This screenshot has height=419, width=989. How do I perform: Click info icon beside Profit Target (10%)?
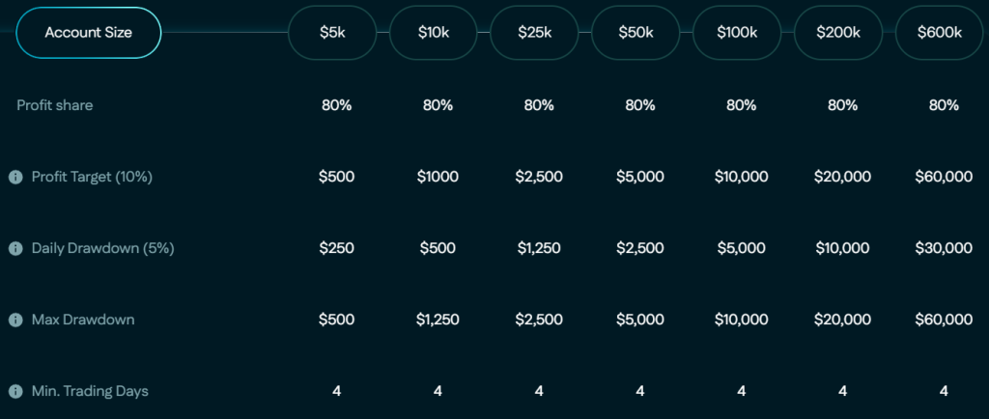coord(15,177)
